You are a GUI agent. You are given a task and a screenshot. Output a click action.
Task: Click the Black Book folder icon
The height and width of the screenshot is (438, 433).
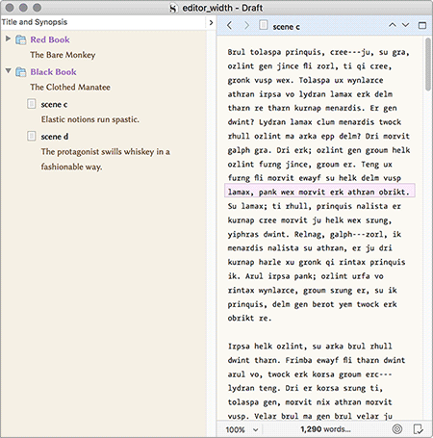[21, 72]
